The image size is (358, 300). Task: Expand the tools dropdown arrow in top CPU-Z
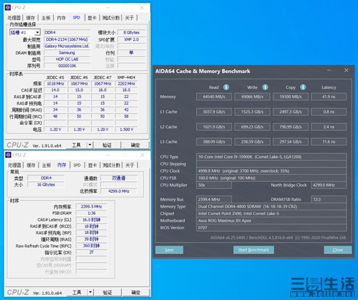(x=90, y=145)
